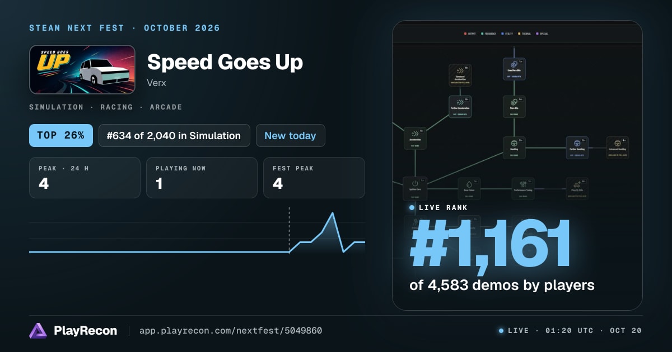Click the RACING genre tag
Viewport: 672px width, 352px height.
pyautogui.click(x=117, y=107)
